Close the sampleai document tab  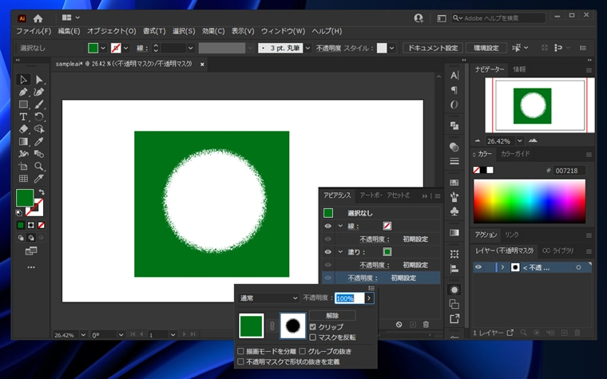coord(202,65)
